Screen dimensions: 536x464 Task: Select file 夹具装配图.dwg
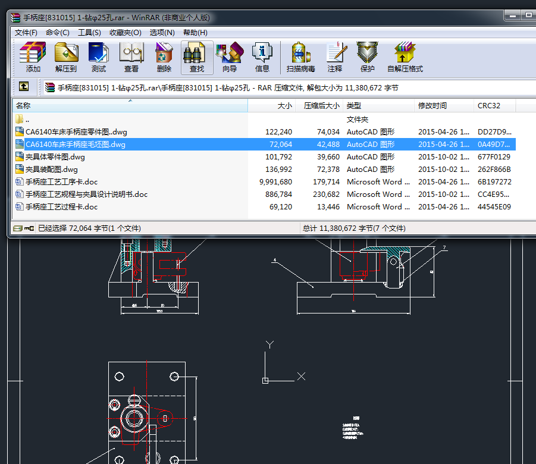pyautogui.click(x=52, y=170)
